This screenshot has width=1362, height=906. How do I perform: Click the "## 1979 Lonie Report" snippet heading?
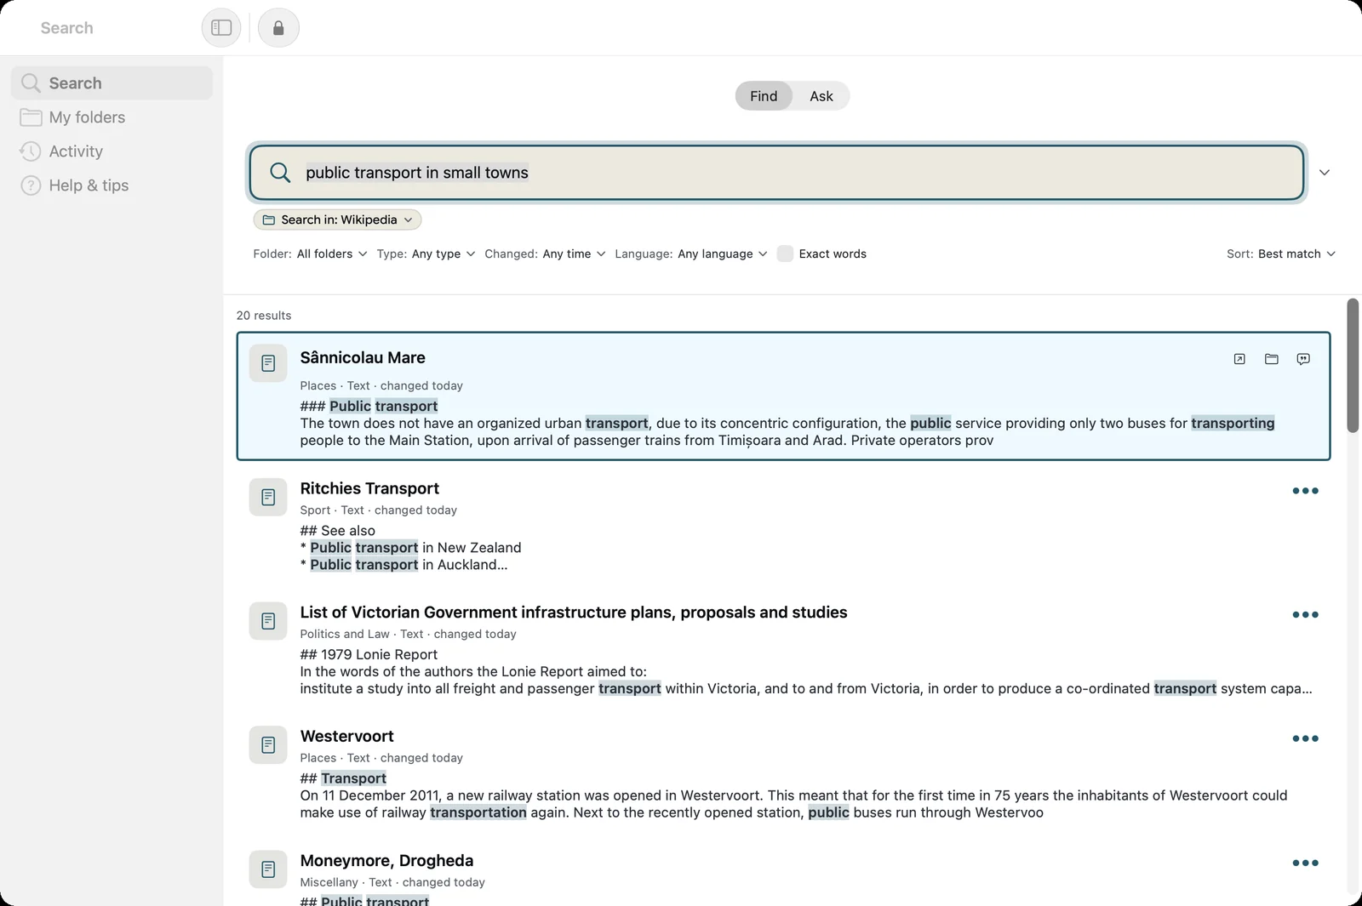(x=369, y=654)
